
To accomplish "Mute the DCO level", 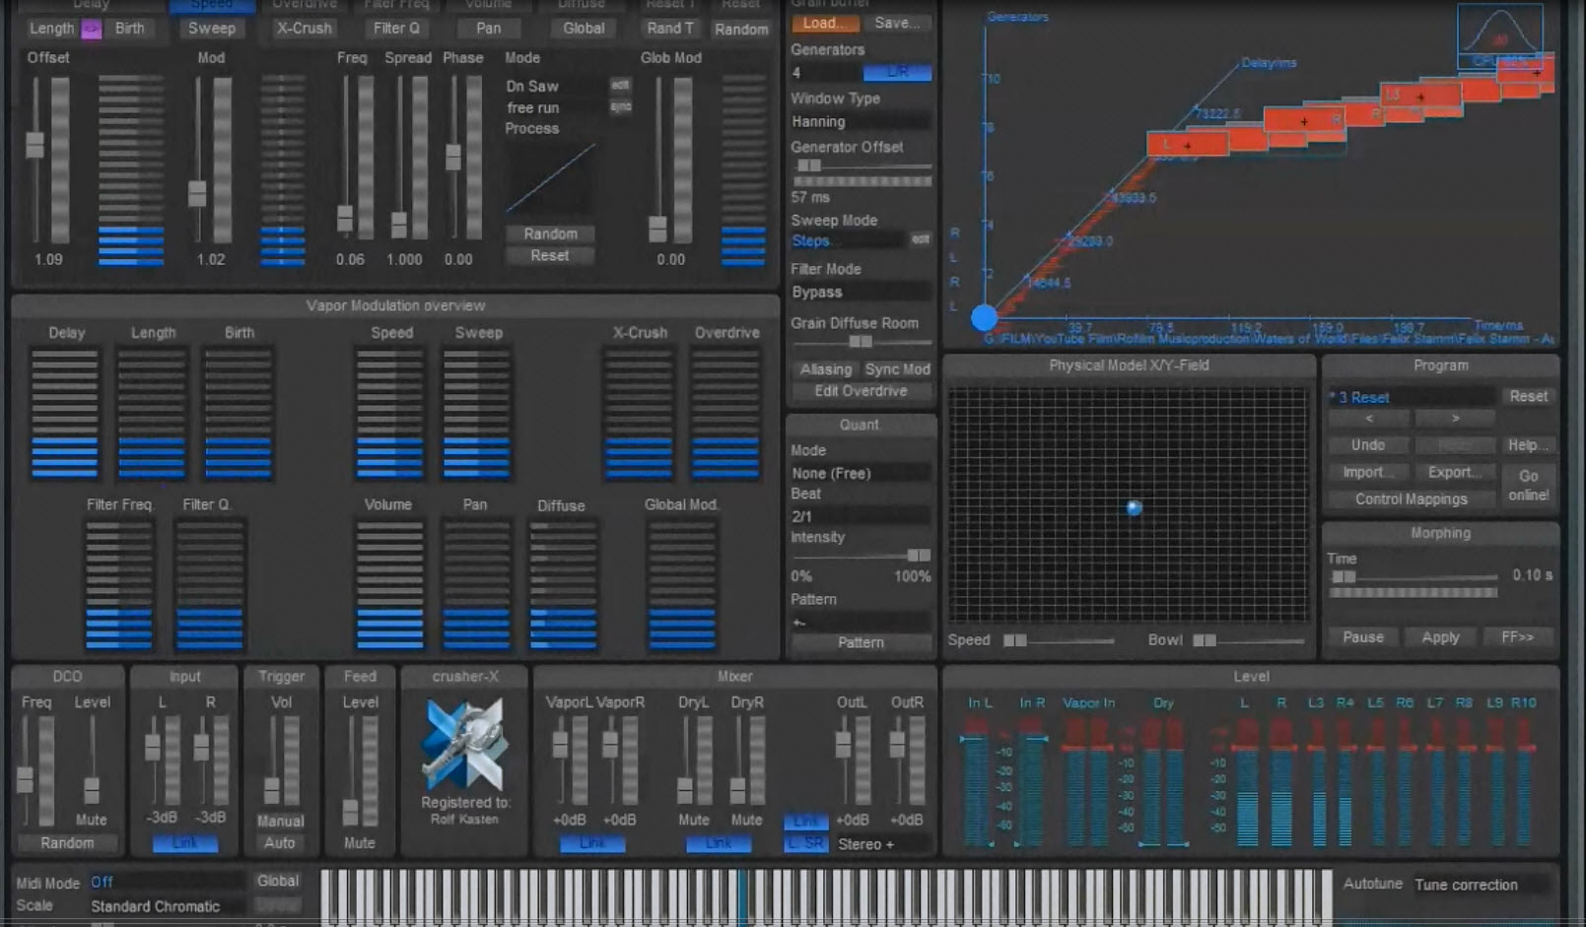I will click(91, 820).
